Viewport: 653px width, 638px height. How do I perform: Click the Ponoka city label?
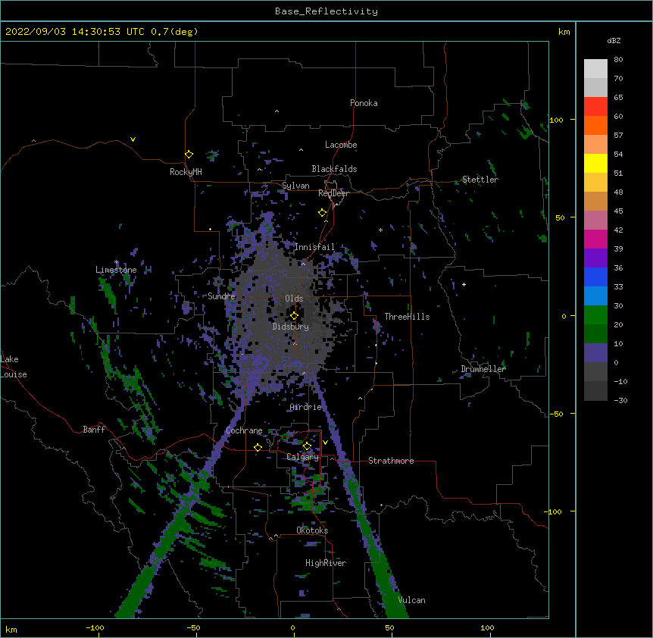pyautogui.click(x=364, y=103)
